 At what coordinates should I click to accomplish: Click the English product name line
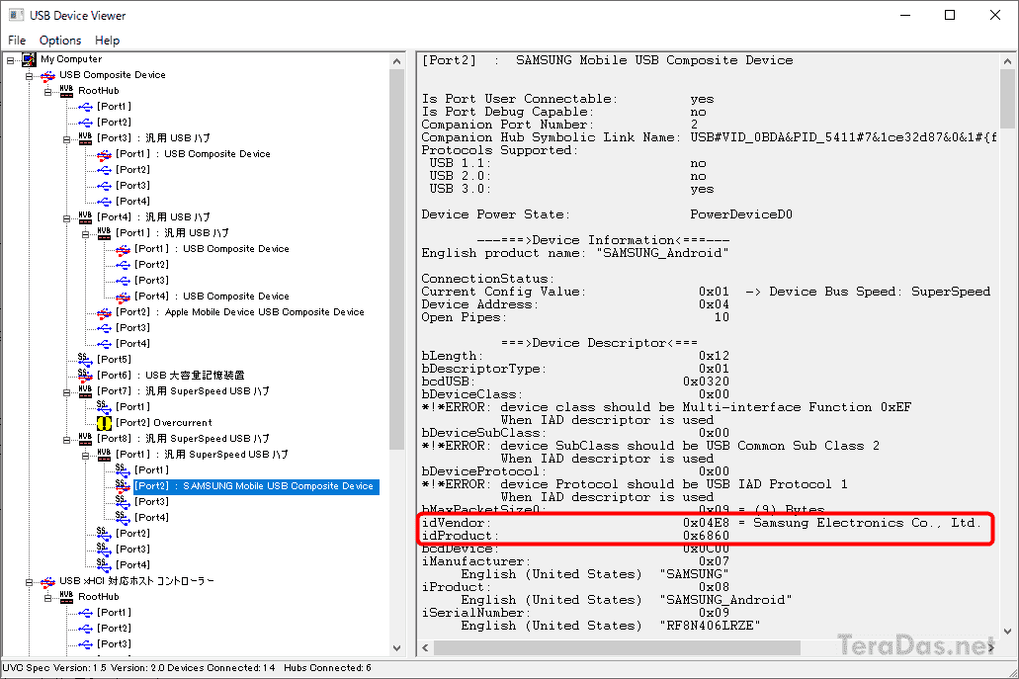tap(574, 253)
